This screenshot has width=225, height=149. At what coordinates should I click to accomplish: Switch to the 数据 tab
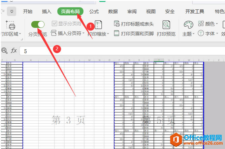tap(113, 11)
